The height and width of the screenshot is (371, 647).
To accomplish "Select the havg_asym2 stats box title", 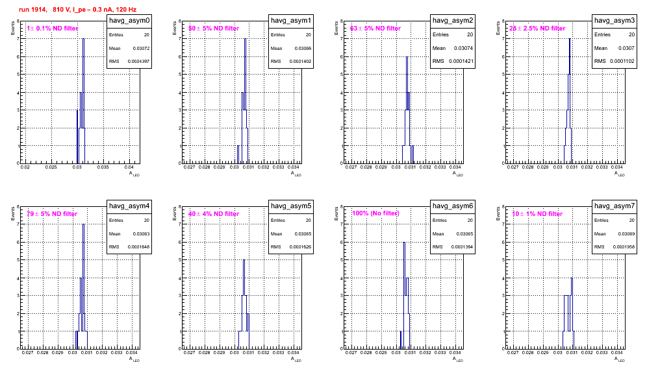I will click(453, 21).
